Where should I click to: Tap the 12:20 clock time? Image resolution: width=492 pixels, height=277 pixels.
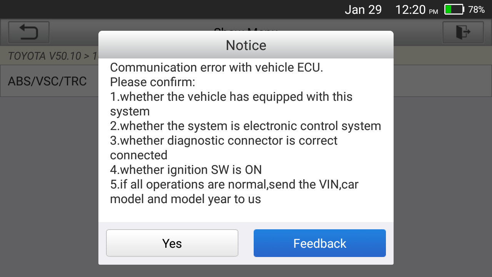coord(411,10)
